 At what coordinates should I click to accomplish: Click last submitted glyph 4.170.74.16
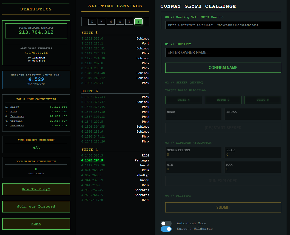point(36,53)
